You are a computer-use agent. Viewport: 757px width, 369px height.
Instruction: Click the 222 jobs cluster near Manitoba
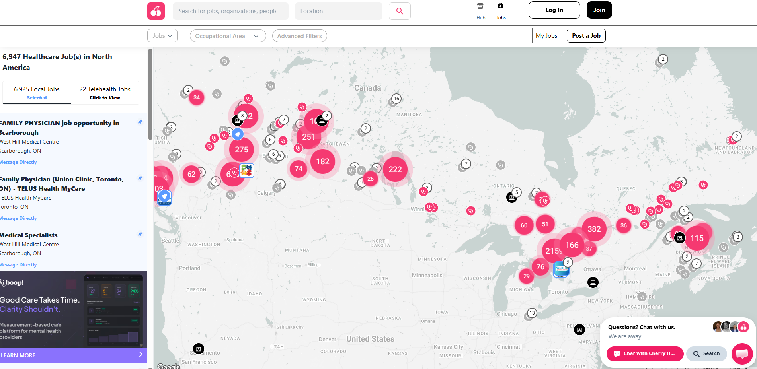(395, 169)
